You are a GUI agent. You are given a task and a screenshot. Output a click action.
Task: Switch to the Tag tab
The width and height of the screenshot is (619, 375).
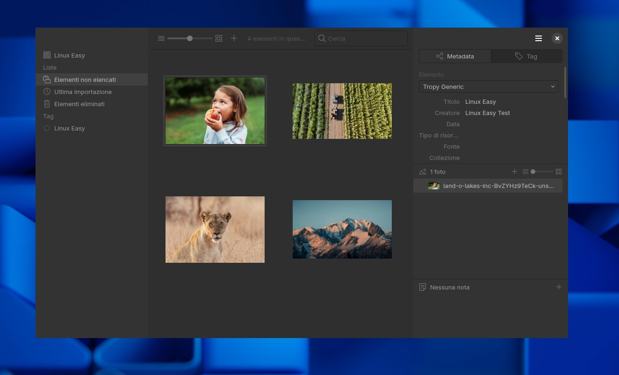(x=526, y=56)
